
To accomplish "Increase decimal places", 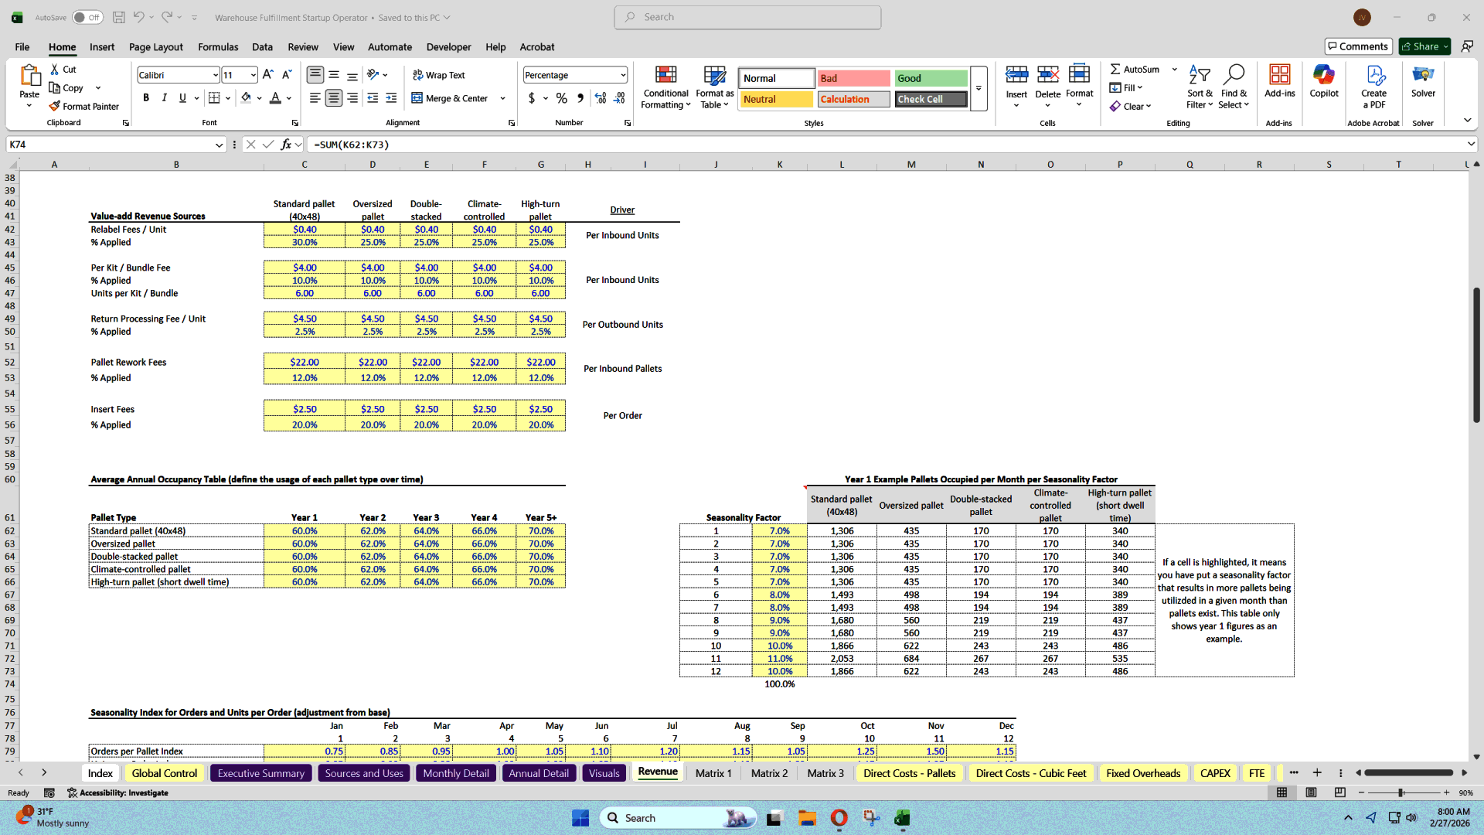I will pos(600,98).
